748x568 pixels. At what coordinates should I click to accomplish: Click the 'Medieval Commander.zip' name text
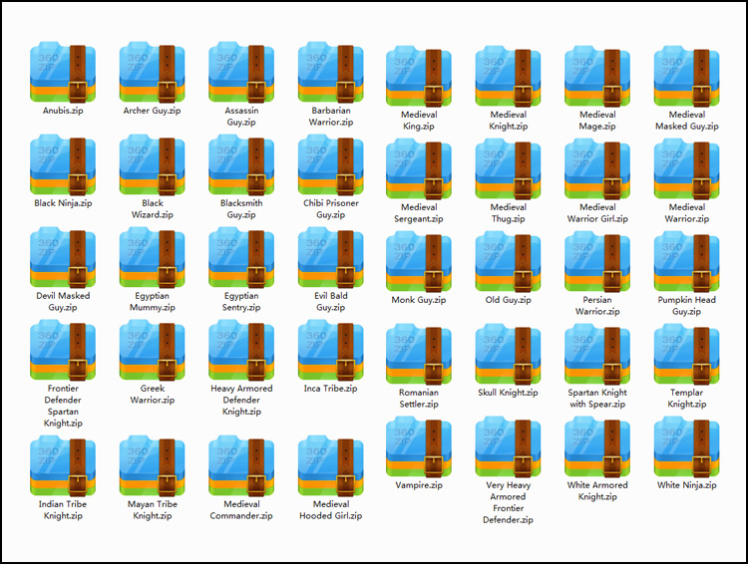point(241,510)
